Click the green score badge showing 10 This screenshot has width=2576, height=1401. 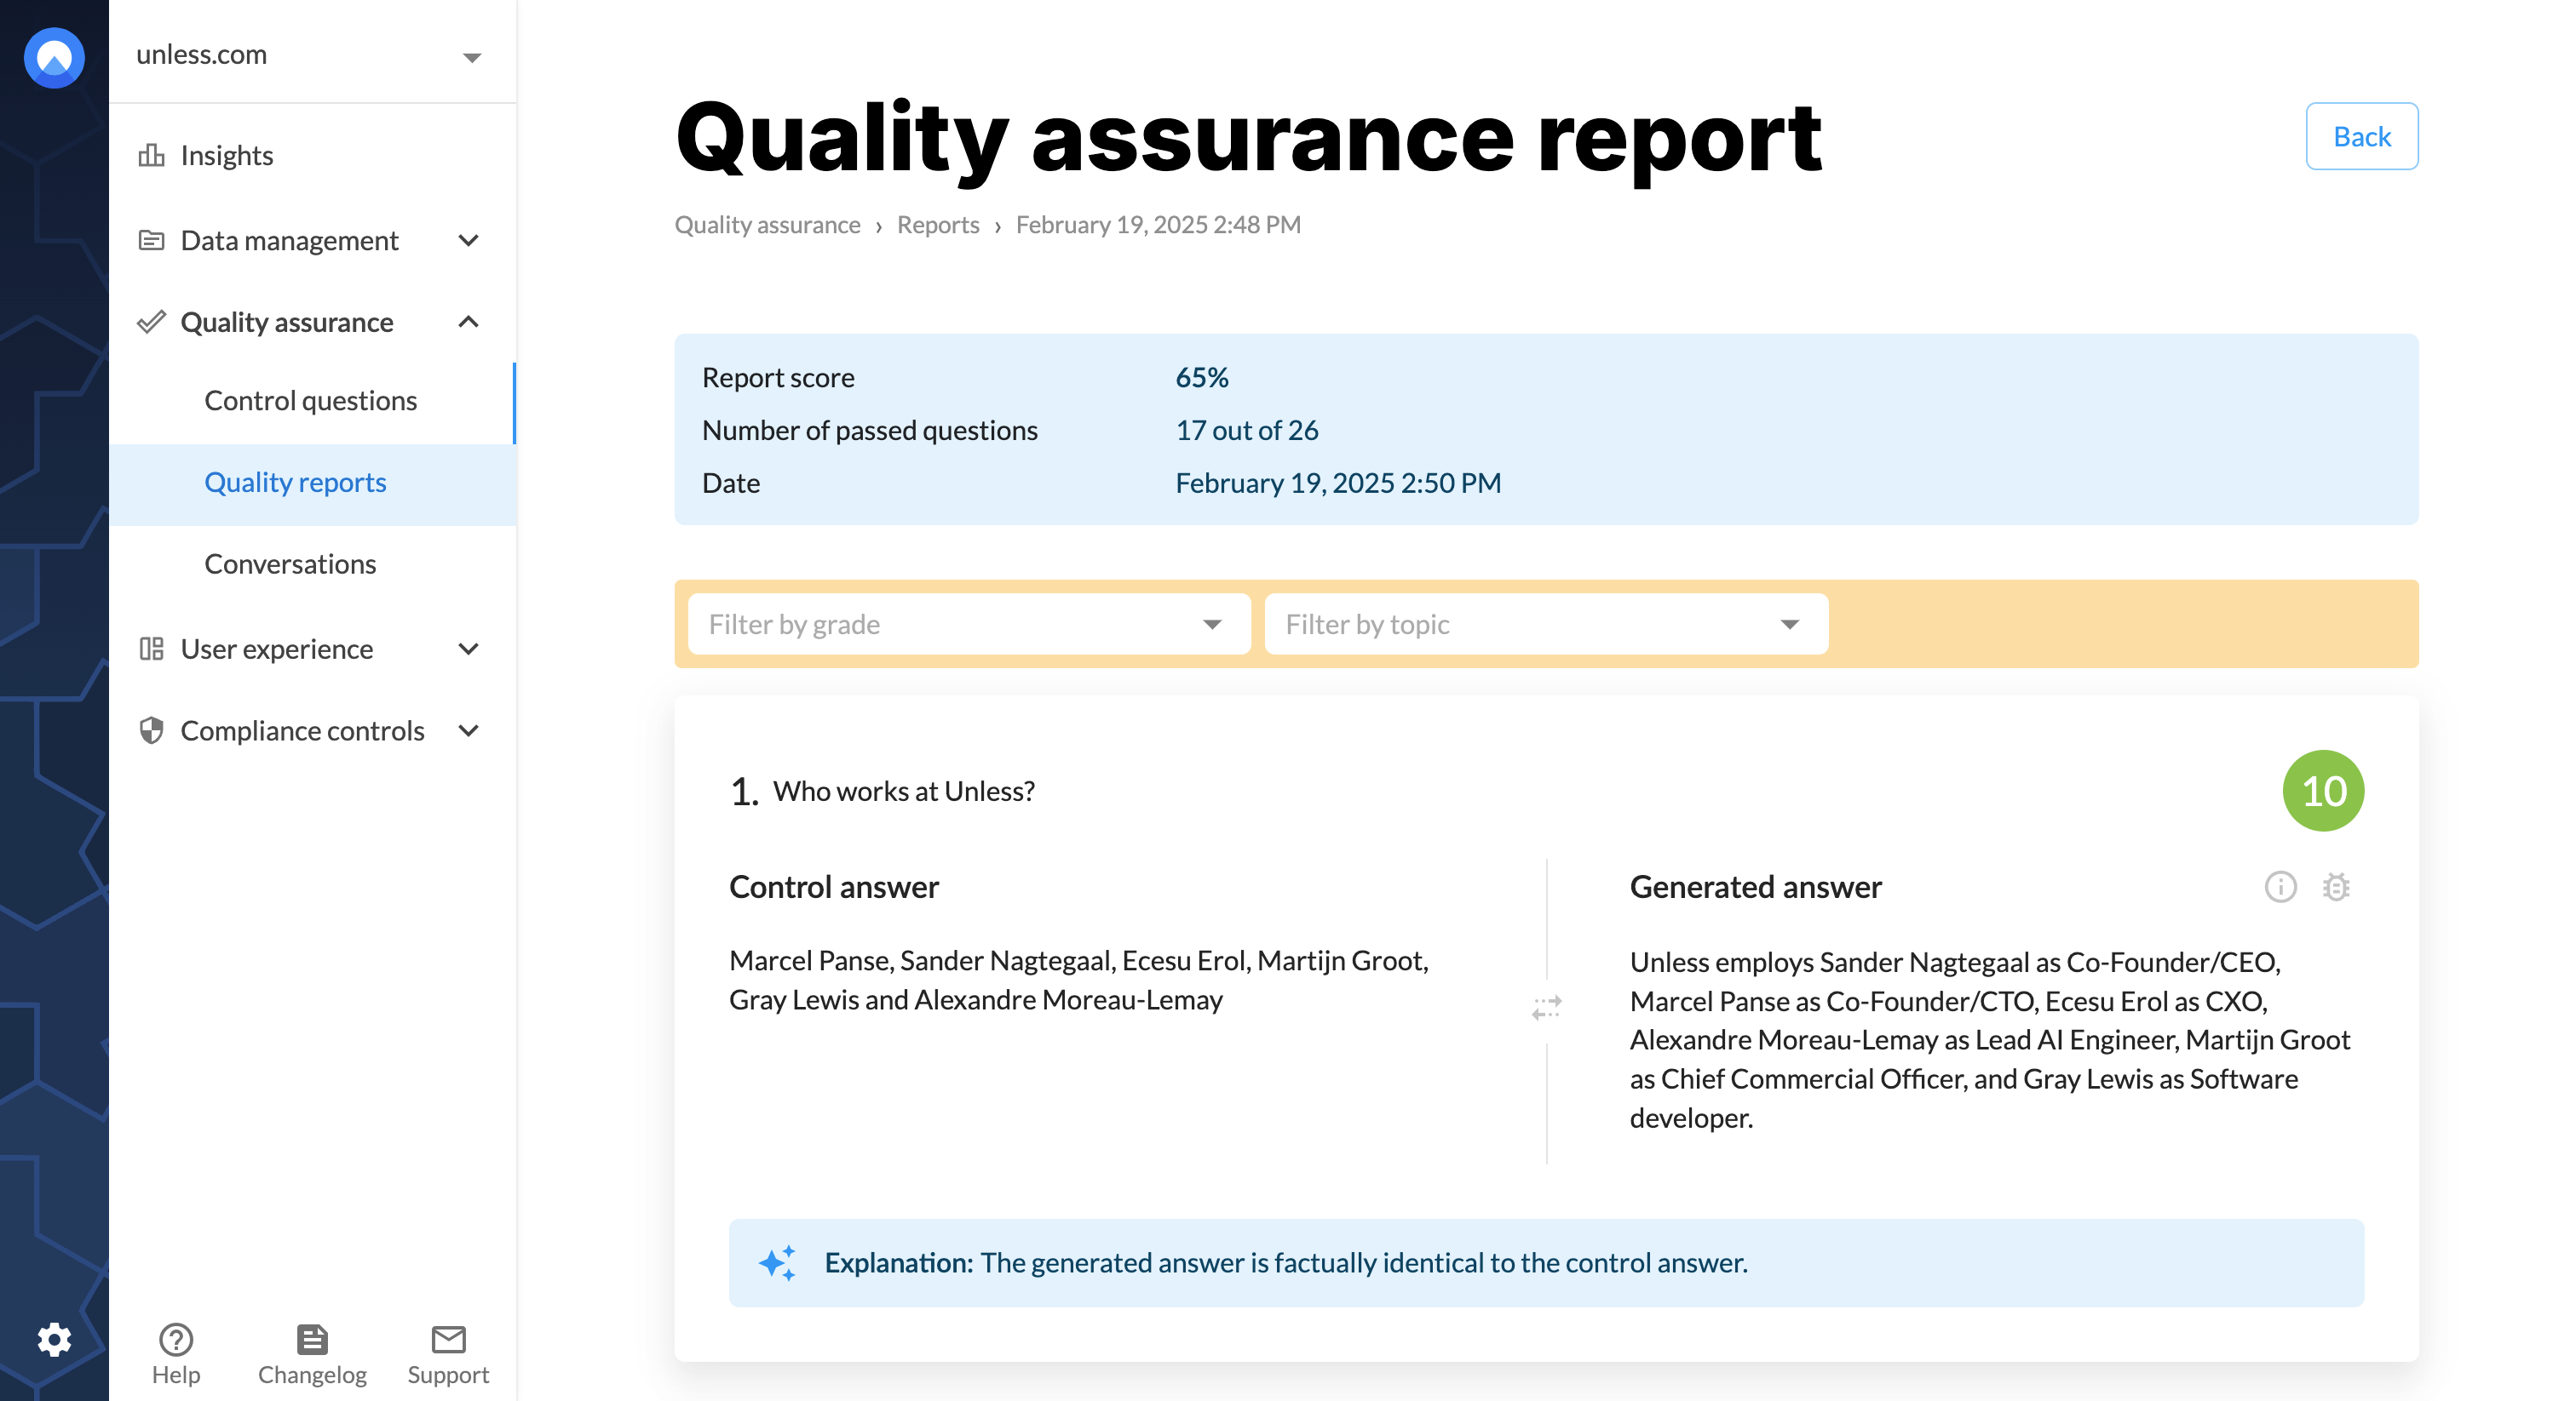(2322, 791)
